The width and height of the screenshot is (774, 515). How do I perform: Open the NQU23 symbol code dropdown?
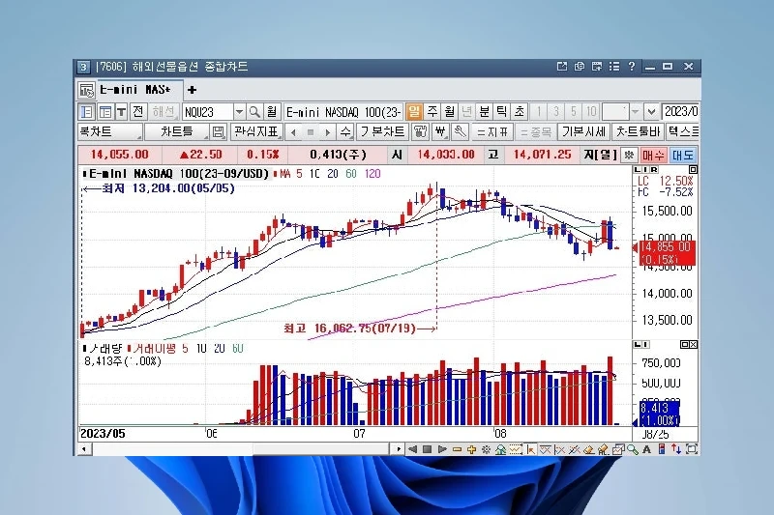click(238, 111)
